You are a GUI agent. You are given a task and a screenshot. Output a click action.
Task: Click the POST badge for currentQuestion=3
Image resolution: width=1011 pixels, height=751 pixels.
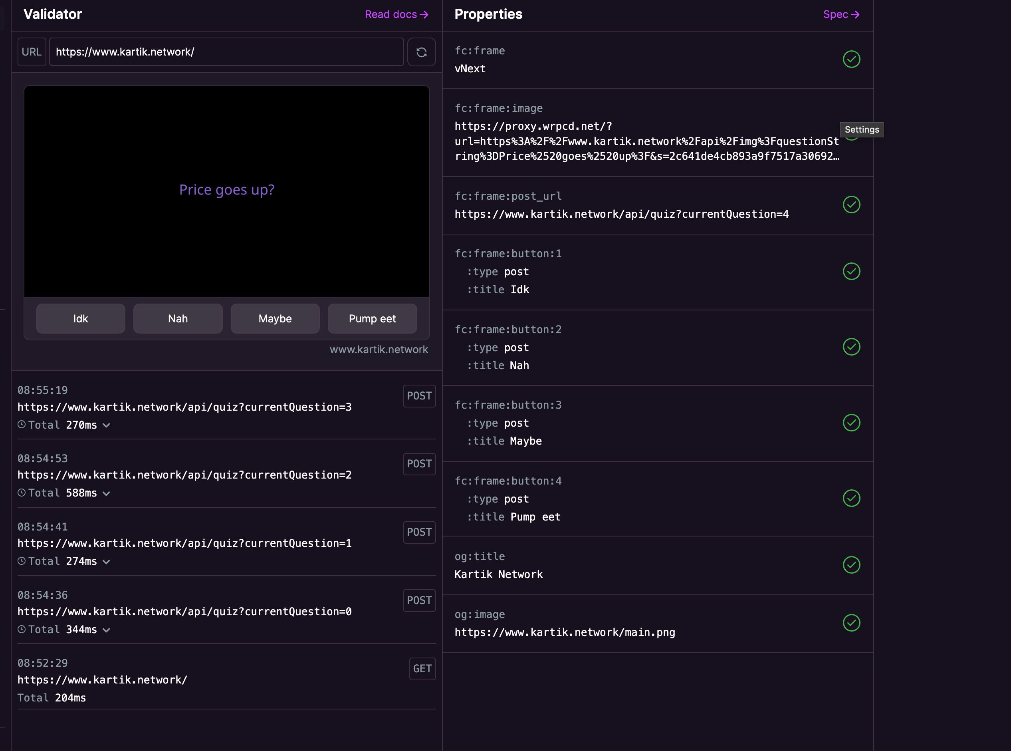click(x=419, y=396)
